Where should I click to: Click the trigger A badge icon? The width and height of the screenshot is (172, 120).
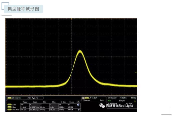click(84, 98)
